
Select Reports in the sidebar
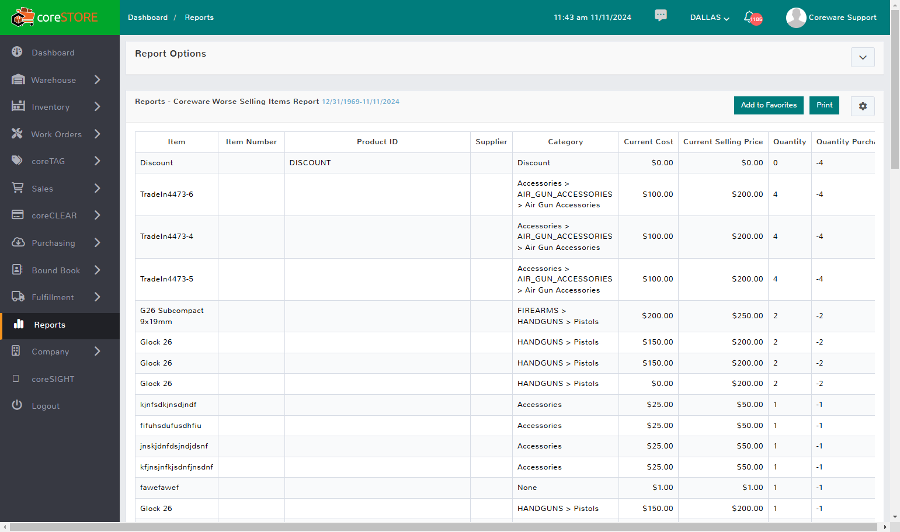point(50,325)
